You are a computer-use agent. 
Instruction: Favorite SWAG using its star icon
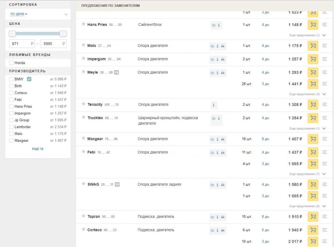pyautogui.click(x=83, y=184)
